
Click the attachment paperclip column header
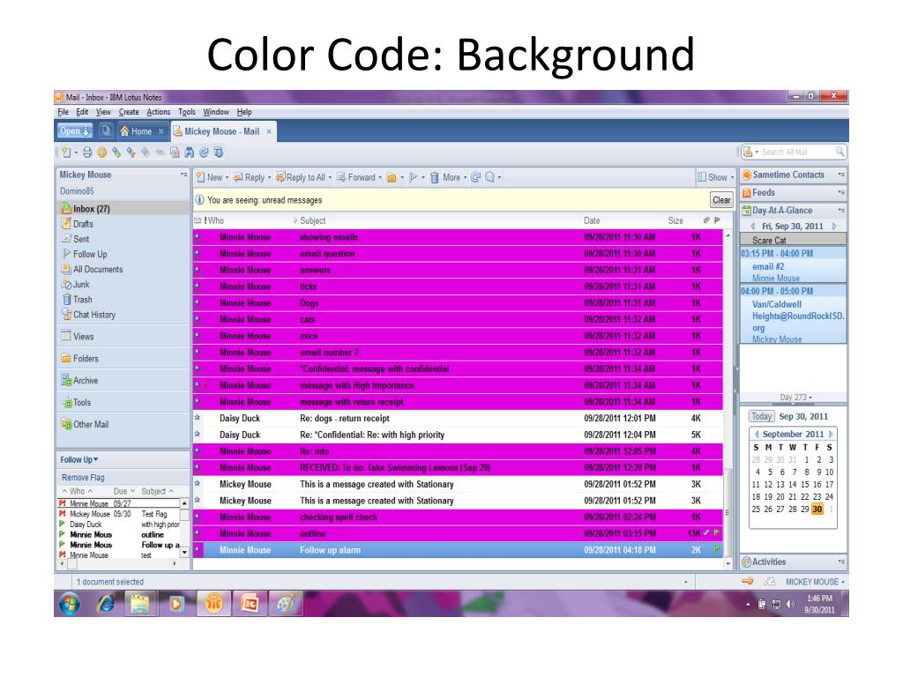(706, 220)
